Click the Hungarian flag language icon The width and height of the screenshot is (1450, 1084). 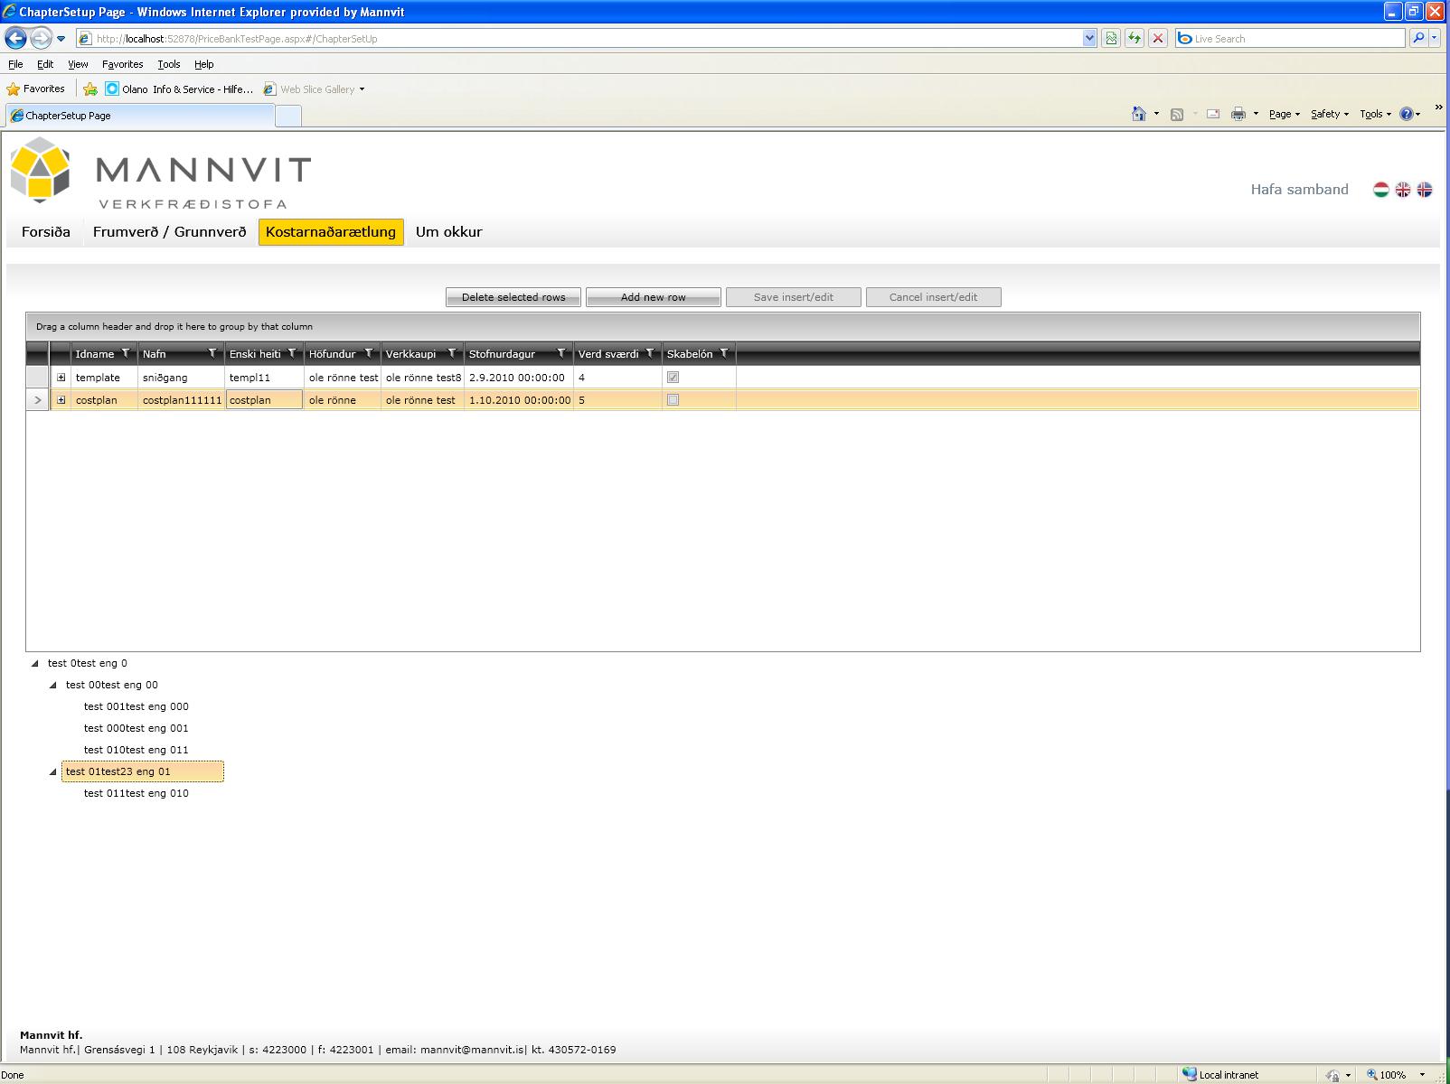pos(1380,190)
